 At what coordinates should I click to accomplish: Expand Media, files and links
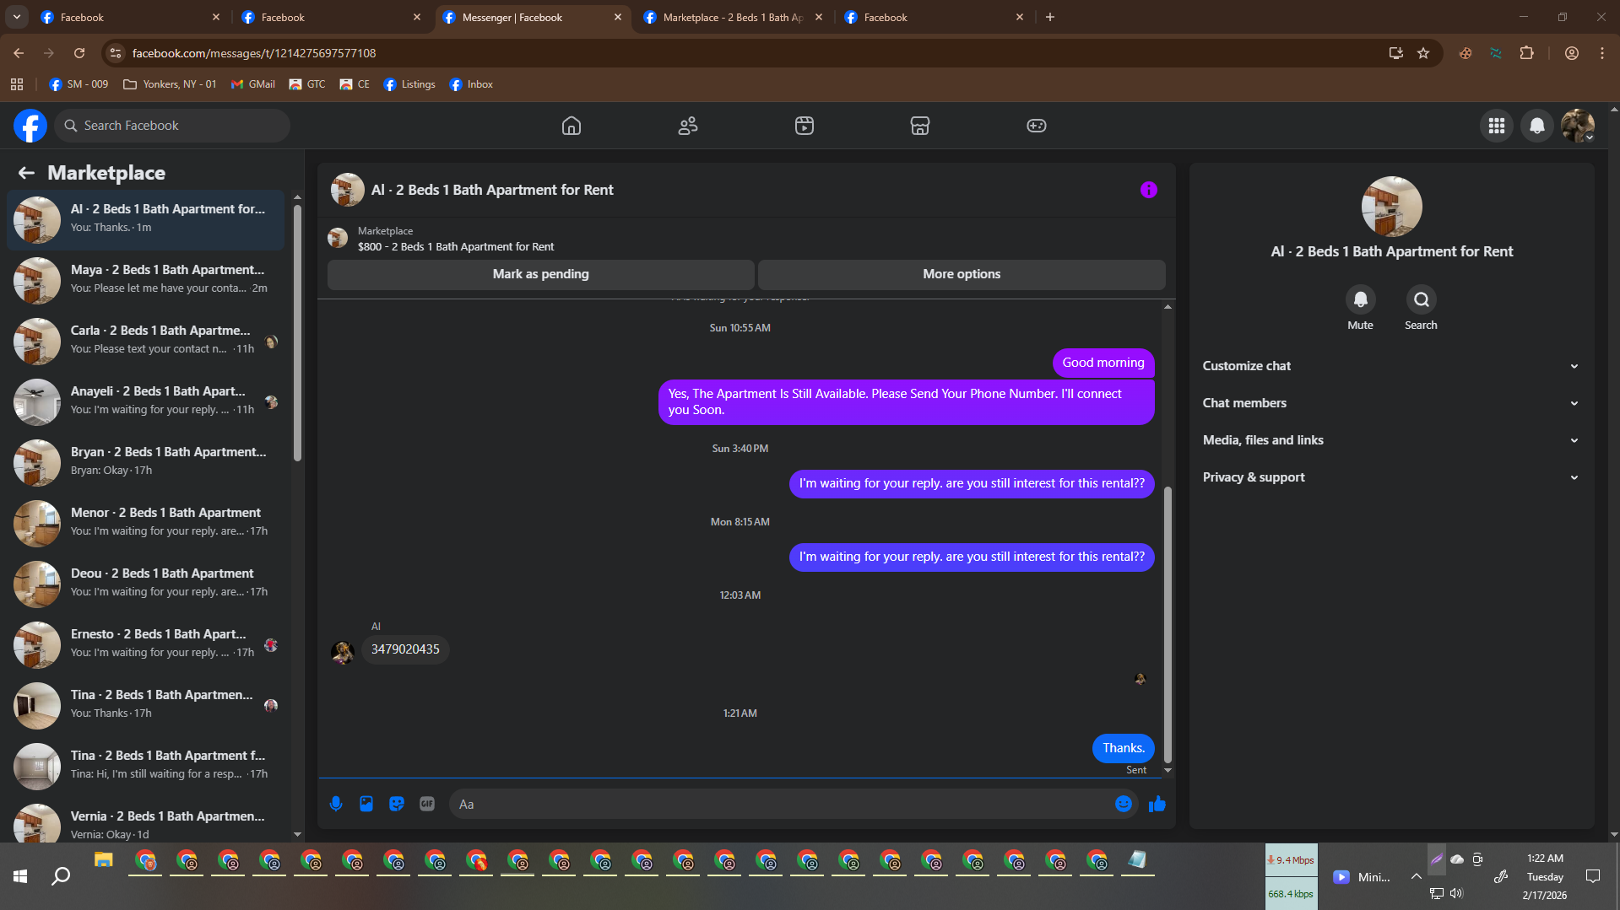click(x=1391, y=440)
